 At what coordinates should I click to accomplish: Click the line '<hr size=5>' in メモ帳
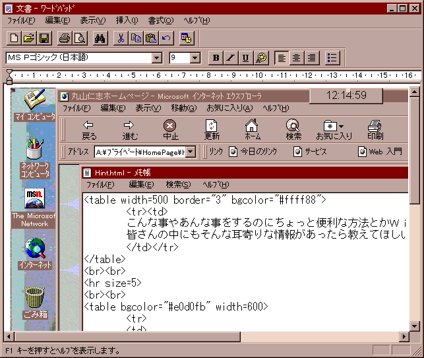(x=113, y=283)
